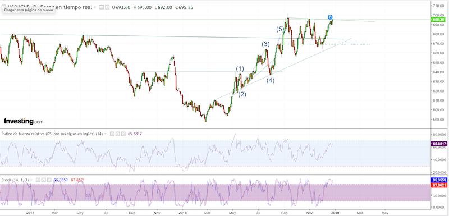The height and width of the screenshot is (216, 449).
Task: Select the red 87.8621 Stoch value label on axis
Action: pyautogui.click(x=438, y=185)
